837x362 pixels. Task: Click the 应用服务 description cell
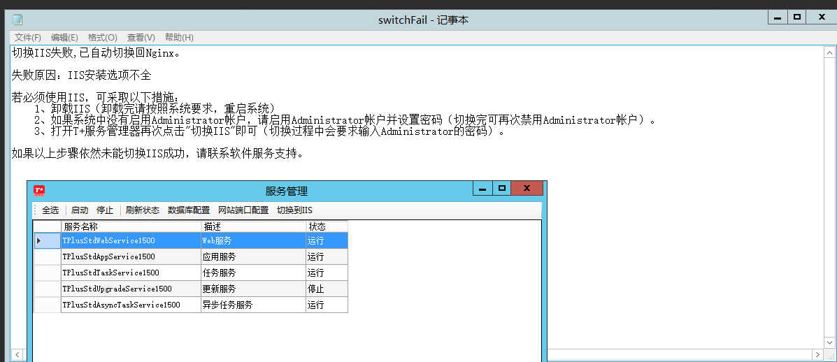(254, 256)
